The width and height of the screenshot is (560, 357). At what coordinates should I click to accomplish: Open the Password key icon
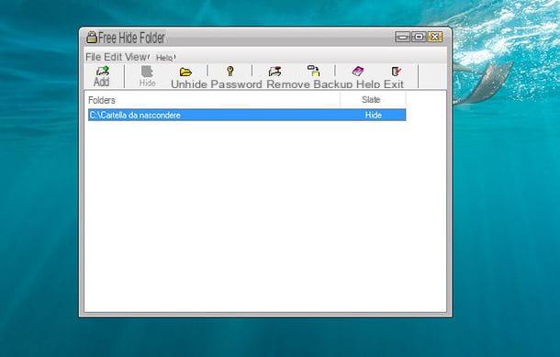[230, 71]
